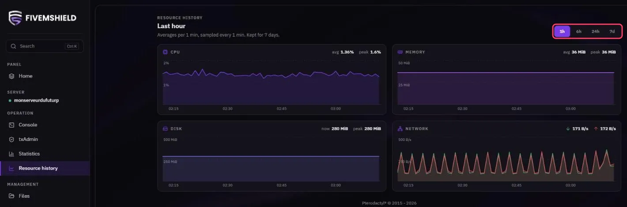
Task: Open Resource history in sidebar
Action: (45, 168)
